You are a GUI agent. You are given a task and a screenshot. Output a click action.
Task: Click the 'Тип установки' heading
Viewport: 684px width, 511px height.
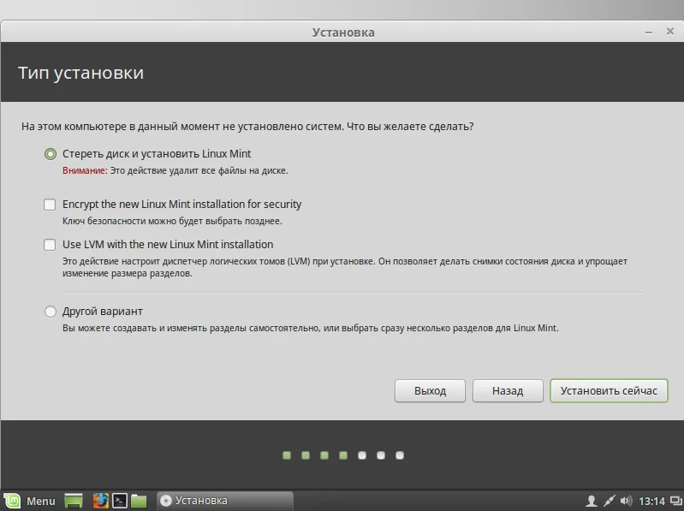coord(80,73)
